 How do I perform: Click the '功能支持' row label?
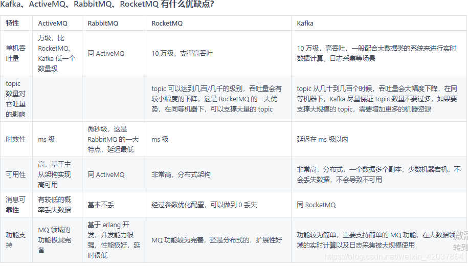point(16,240)
